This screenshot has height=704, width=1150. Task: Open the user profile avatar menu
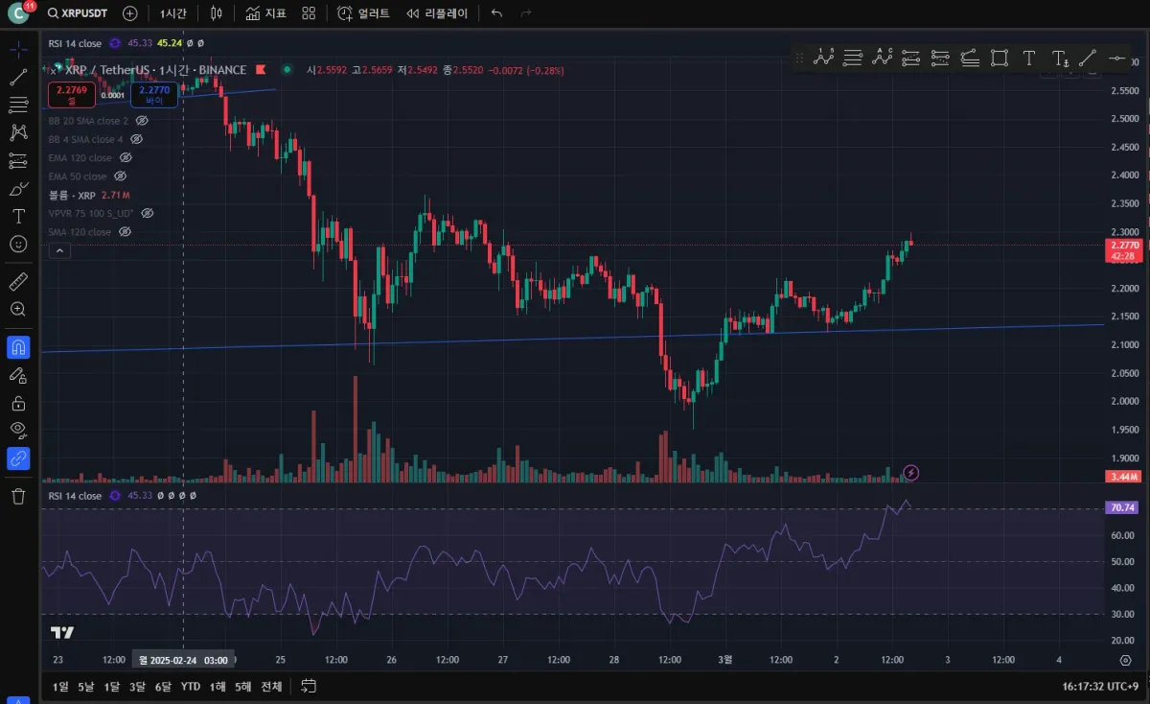point(19,13)
